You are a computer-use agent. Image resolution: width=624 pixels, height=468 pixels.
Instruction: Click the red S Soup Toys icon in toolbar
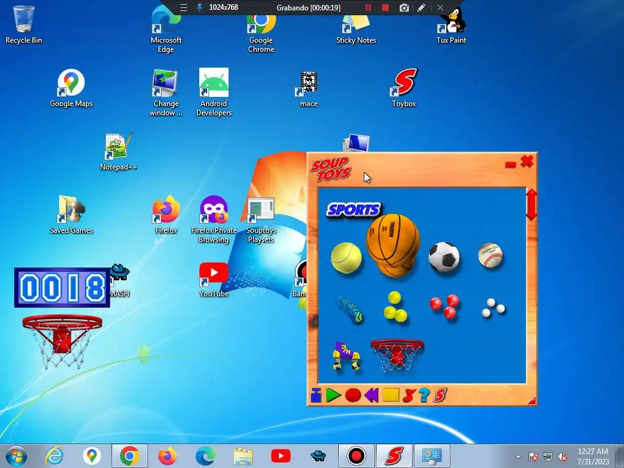pos(440,395)
